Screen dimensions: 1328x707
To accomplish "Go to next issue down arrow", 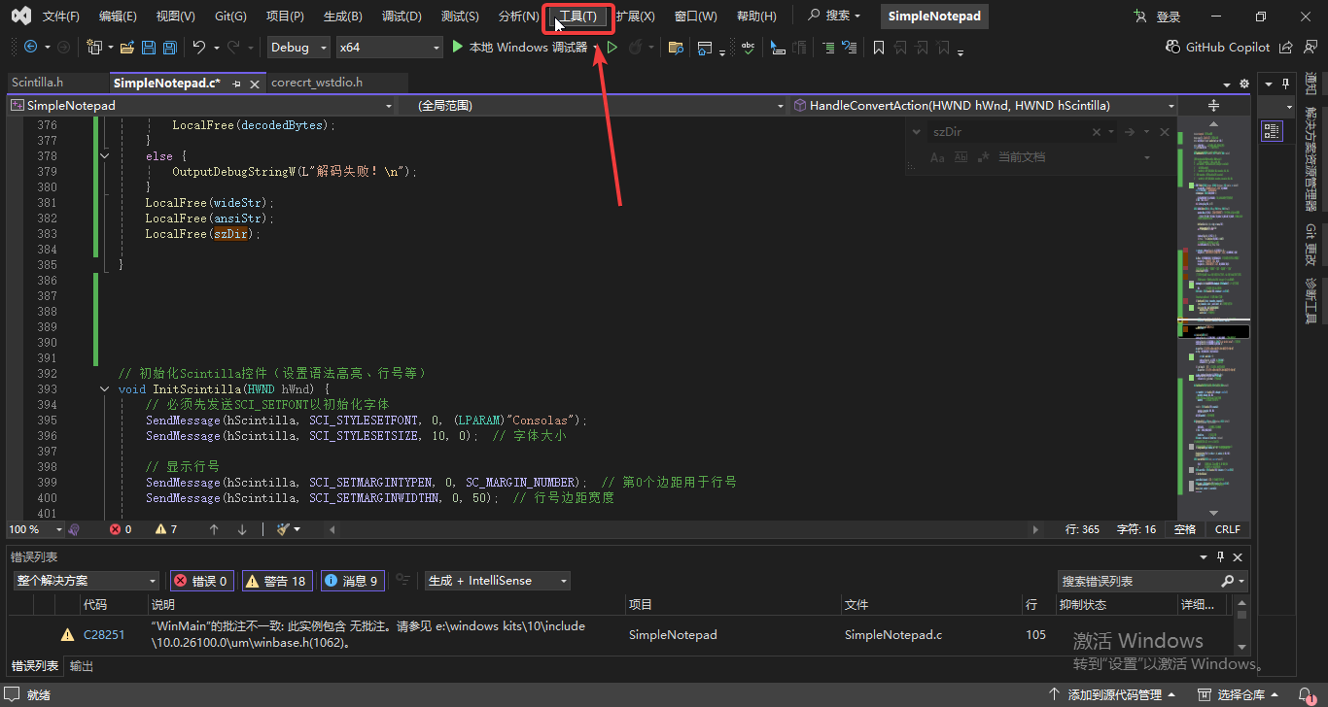I will point(242,529).
